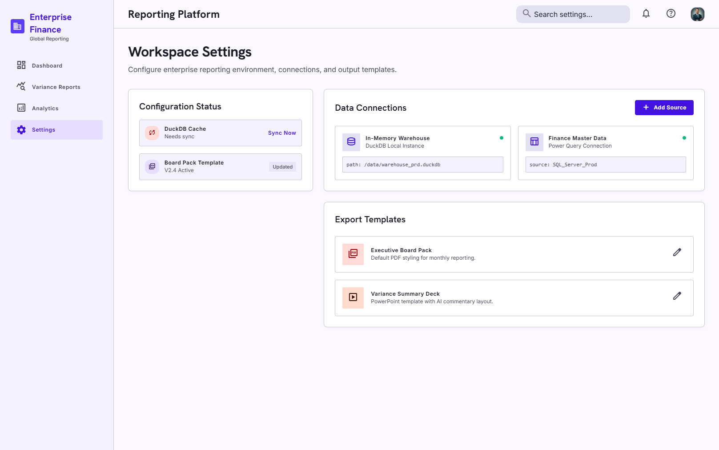
Task: Click the search magnifier icon
Action: pyautogui.click(x=526, y=13)
